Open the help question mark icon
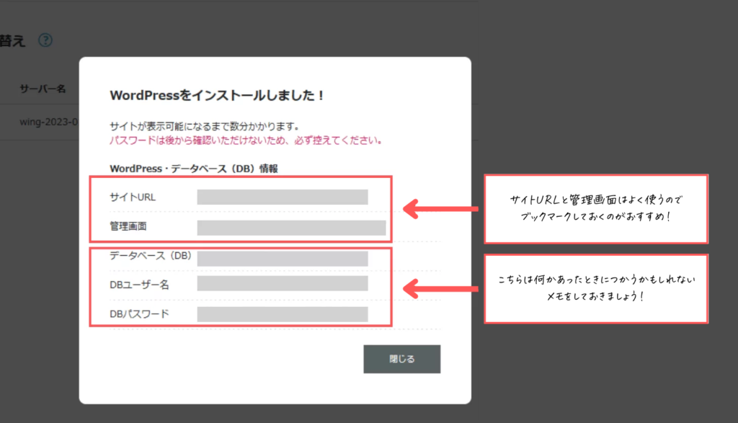 point(45,40)
